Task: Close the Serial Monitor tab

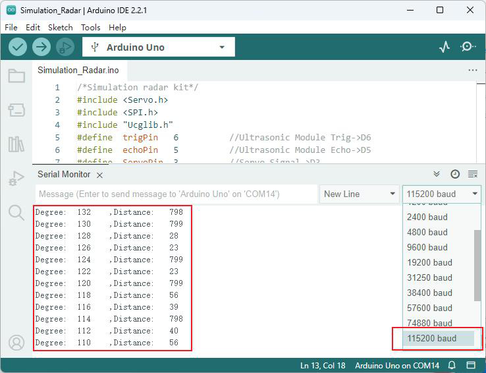Action: point(99,175)
